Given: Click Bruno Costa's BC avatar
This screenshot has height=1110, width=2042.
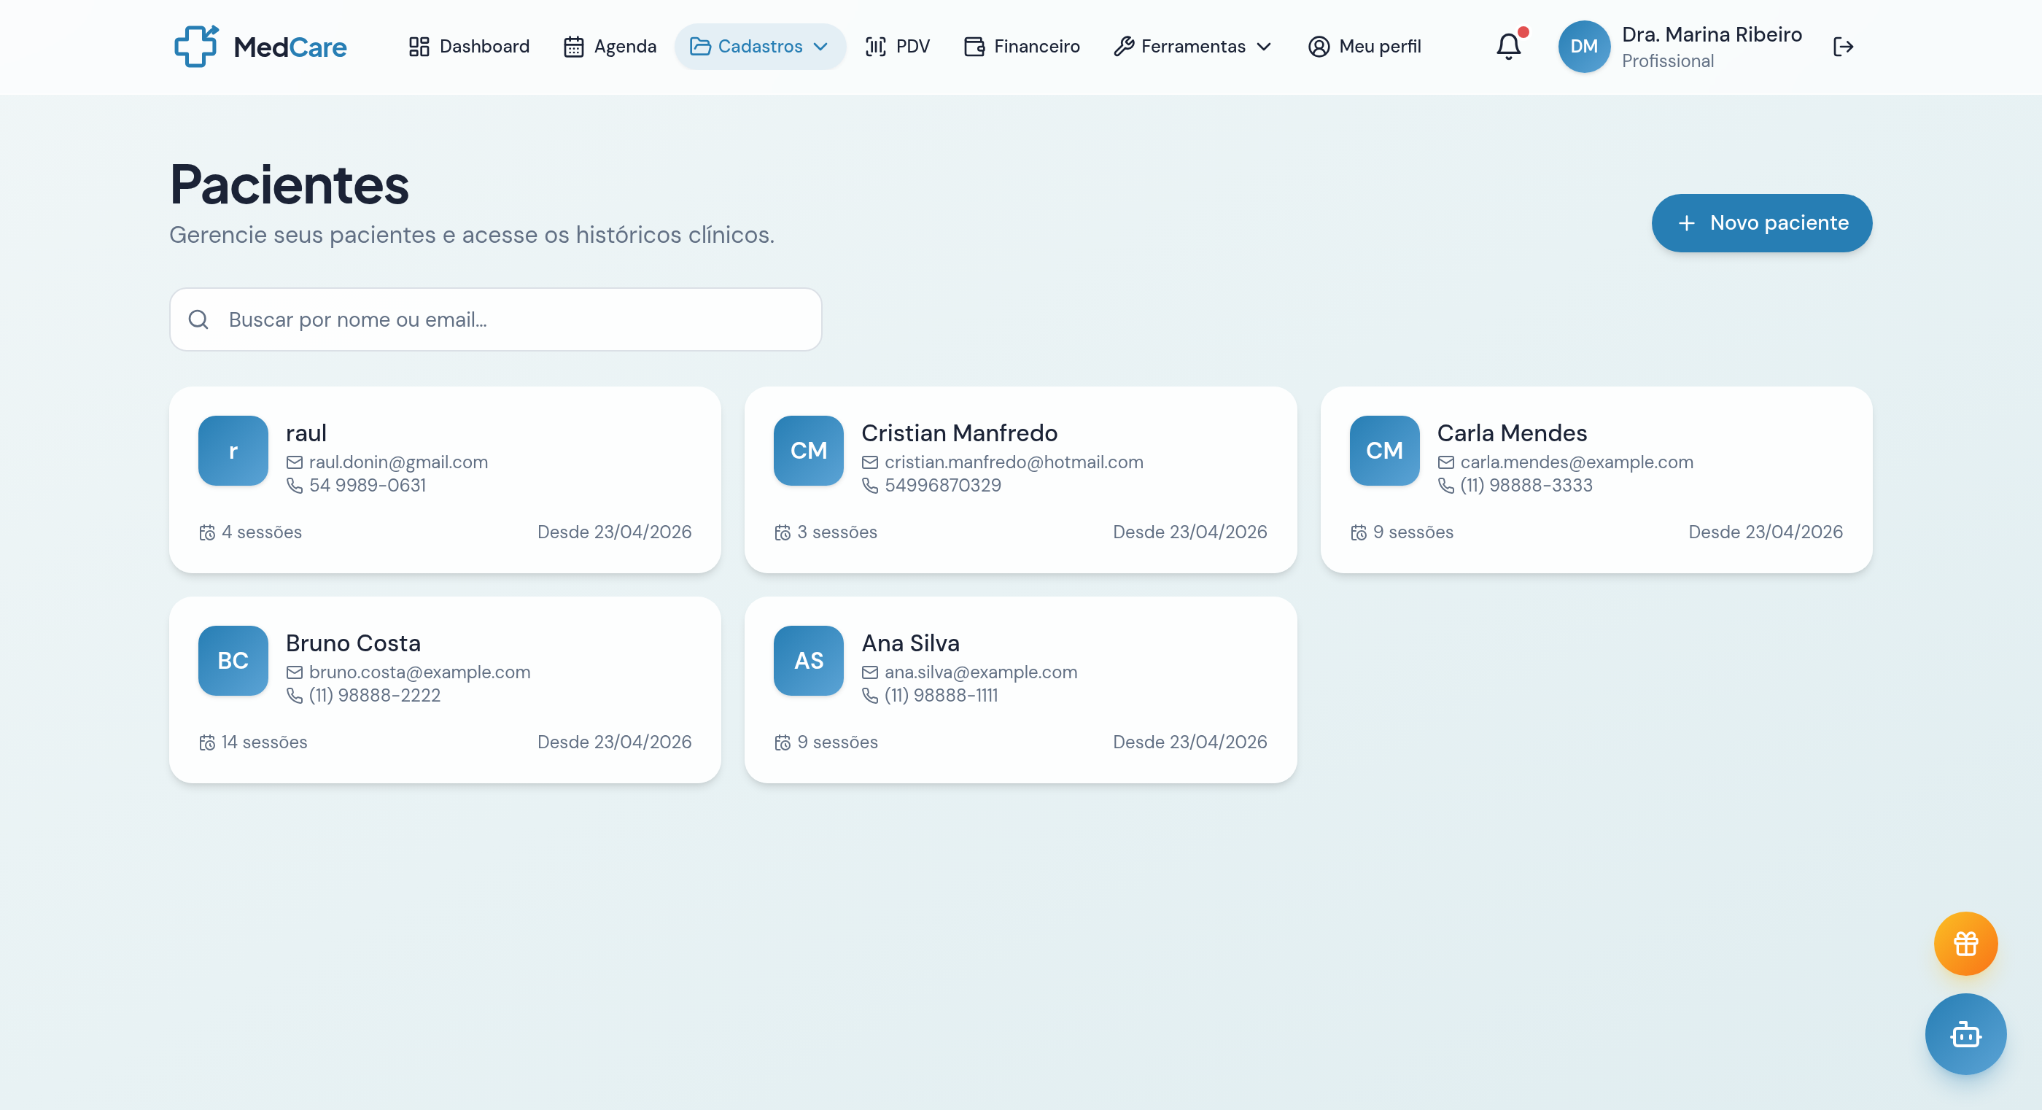Looking at the screenshot, I should pos(233,661).
